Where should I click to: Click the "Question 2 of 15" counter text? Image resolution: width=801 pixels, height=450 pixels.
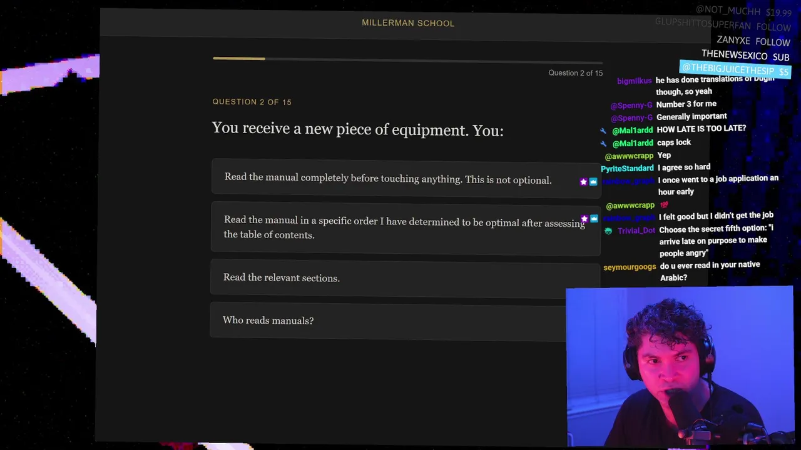(575, 73)
